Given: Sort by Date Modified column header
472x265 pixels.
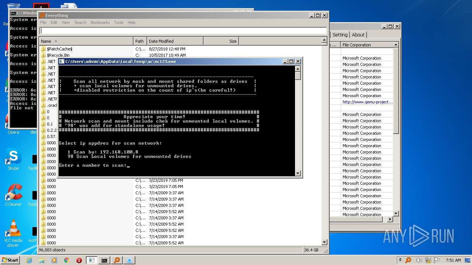Looking at the screenshot, I should tap(175, 41).
